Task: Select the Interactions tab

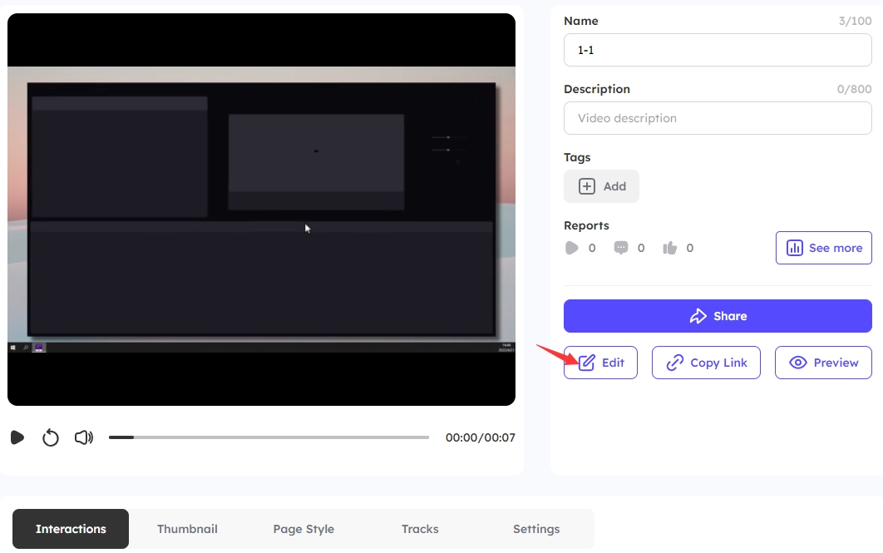Action: pos(71,529)
